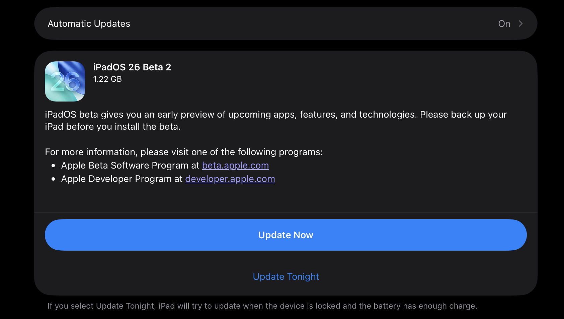Image resolution: width=564 pixels, height=319 pixels.
Task: Open the Automatic Updates chevron arrow
Action: [x=520, y=23]
